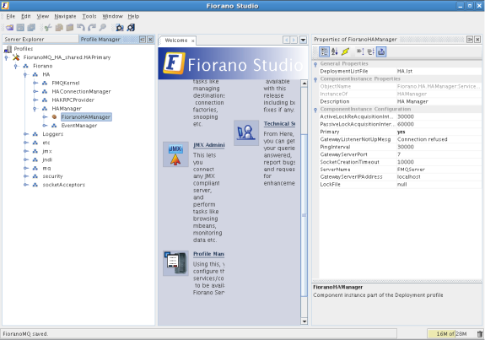Image resolution: width=485 pixels, height=340 pixels.
Task: Click the scissors cut icon in toolbar
Action: point(47,28)
